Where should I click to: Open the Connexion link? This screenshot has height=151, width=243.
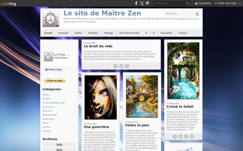tap(205, 3)
